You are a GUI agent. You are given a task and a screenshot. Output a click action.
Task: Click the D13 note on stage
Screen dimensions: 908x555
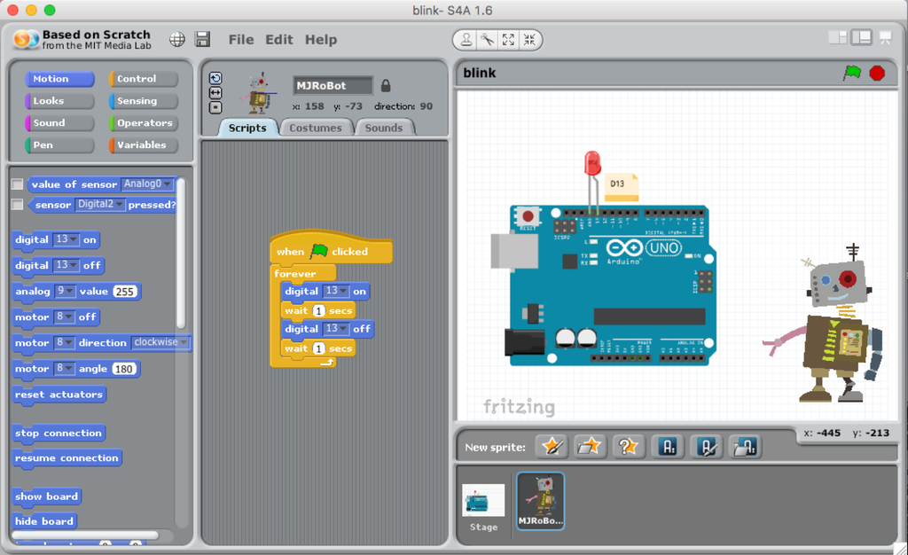[622, 187]
